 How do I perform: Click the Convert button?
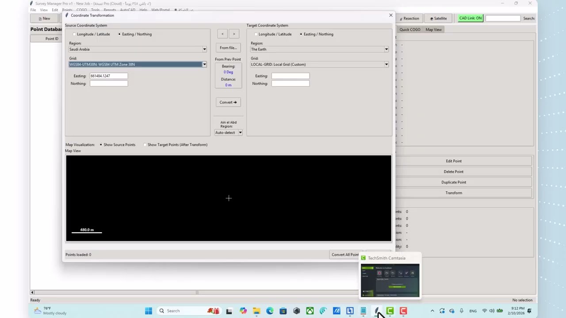tap(228, 102)
